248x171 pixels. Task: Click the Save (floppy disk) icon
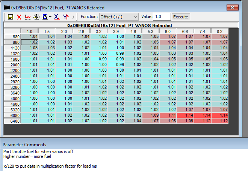tap(11, 17)
